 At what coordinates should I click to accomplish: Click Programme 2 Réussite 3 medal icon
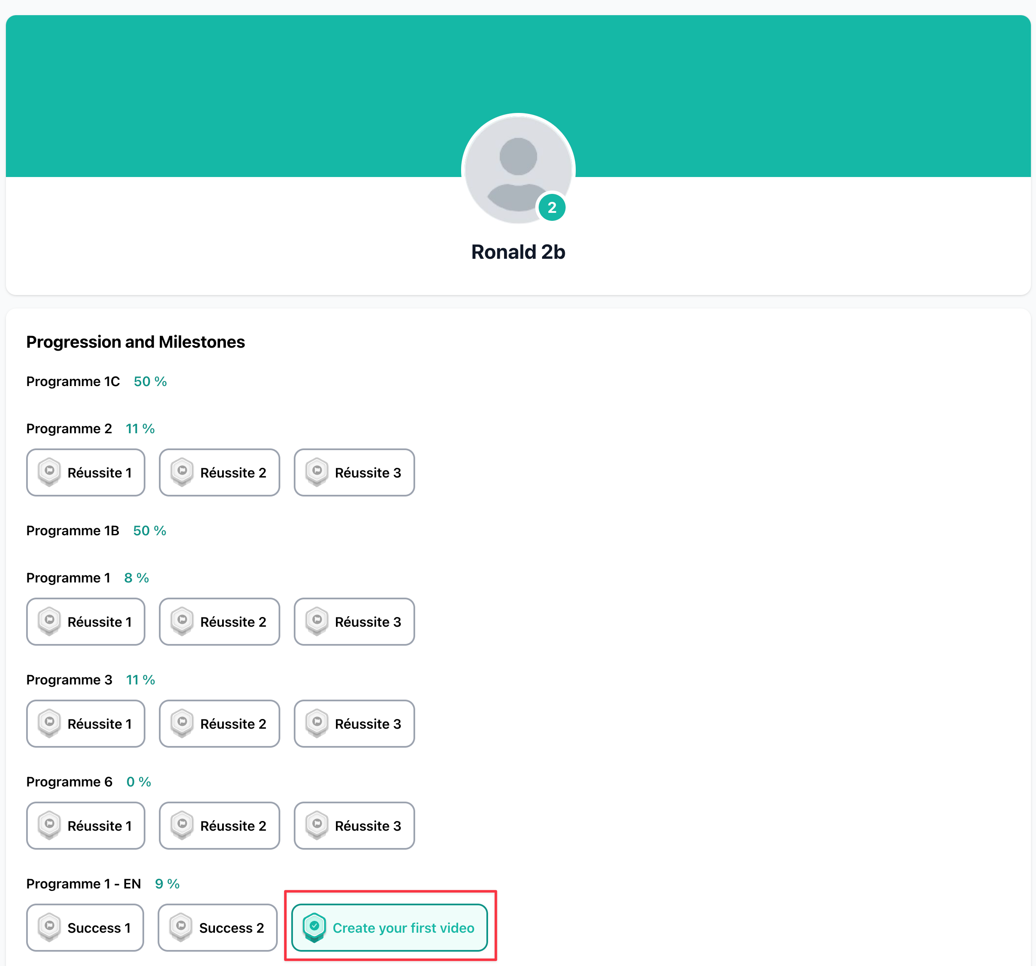[317, 472]
